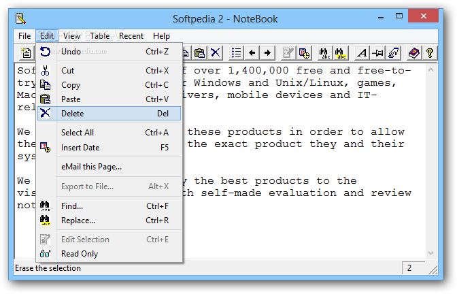
Task: Close the open Edit menu header
Action: tap(47, 36)
